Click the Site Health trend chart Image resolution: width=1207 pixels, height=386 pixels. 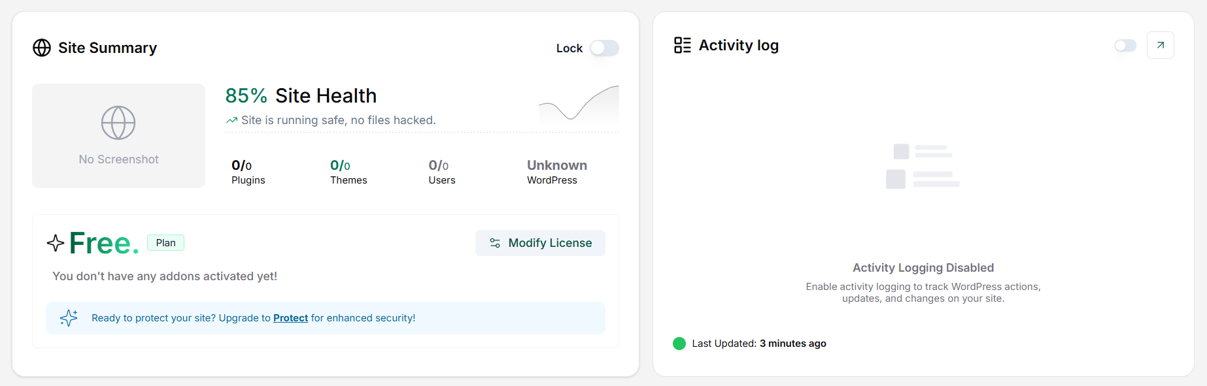[579, 104]
